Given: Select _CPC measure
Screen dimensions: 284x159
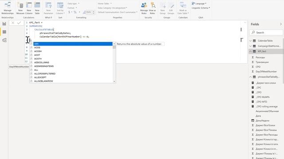Looking at the screenshot, I should (x=258, y=87).
